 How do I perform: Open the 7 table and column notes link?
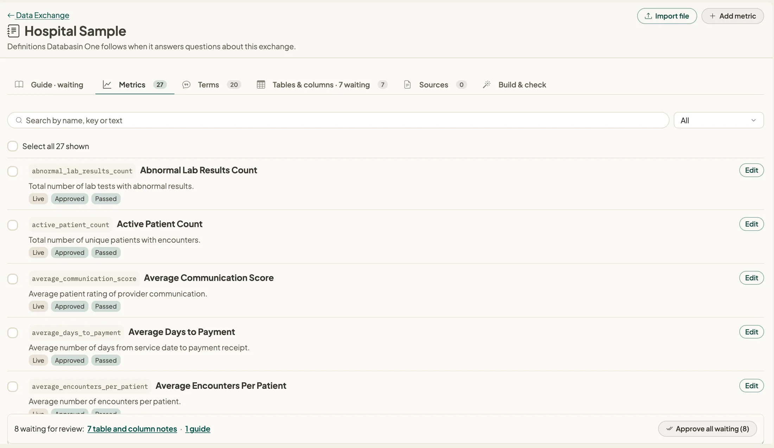[132, 429]
